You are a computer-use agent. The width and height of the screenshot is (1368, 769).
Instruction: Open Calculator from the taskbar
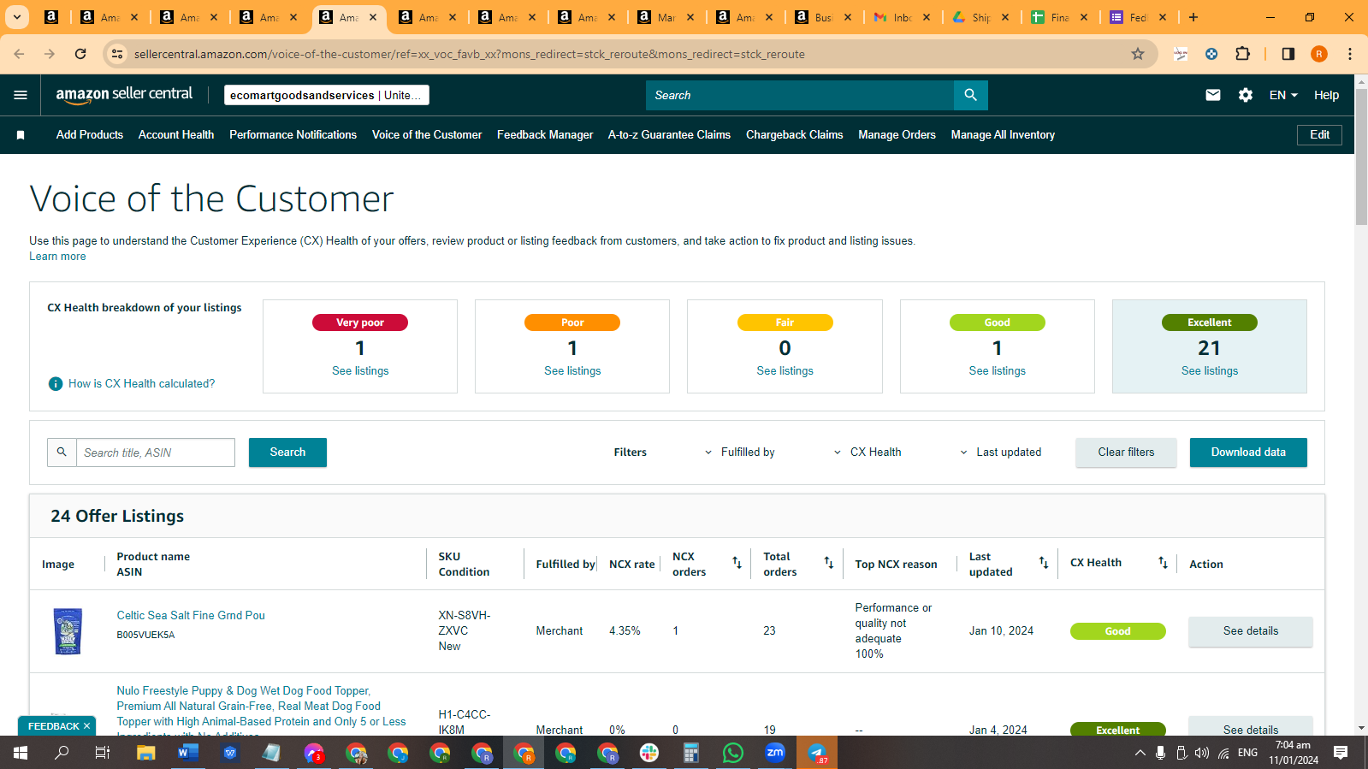point(691,753)
